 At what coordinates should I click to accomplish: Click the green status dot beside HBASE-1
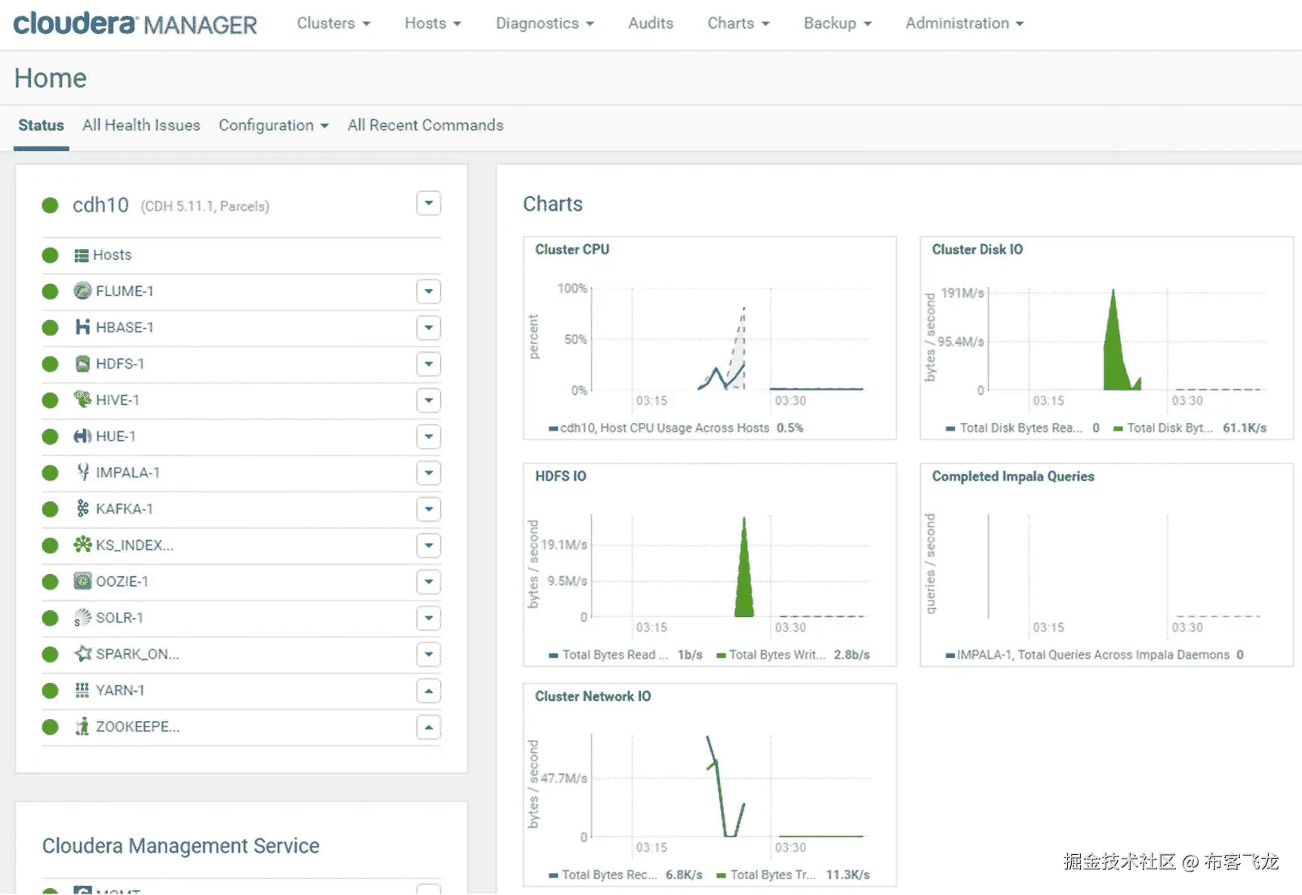pos(51,328)
